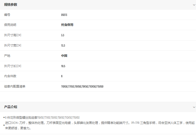Viewport: 196px width, 137px height.
Task: Click the 外尺寸长(CM) label
Action: coord(13,66)
